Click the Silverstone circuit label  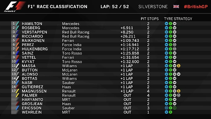(152, 6)
